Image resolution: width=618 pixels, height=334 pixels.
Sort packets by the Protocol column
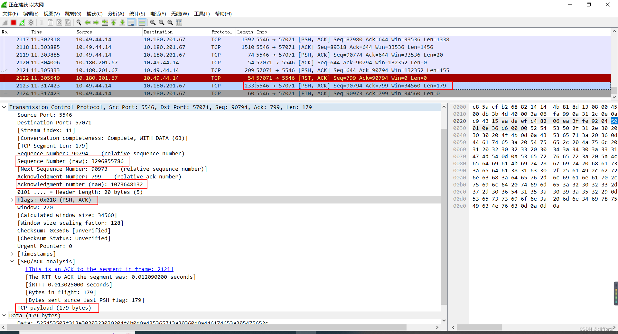coord(222,32)
